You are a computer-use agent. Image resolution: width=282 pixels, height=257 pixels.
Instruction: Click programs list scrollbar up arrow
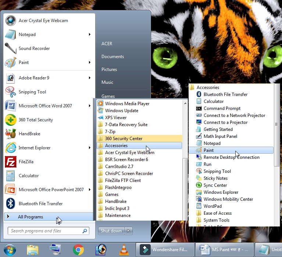pos(185,103)
